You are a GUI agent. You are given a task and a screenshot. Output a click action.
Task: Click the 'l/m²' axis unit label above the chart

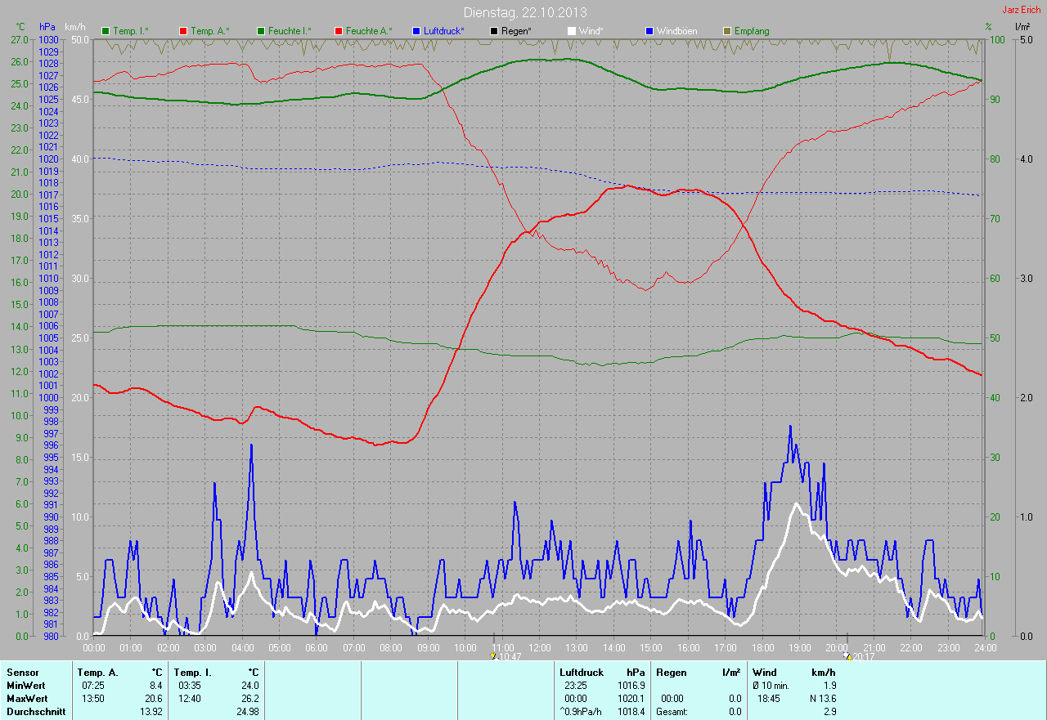(x=1022, y=27)
